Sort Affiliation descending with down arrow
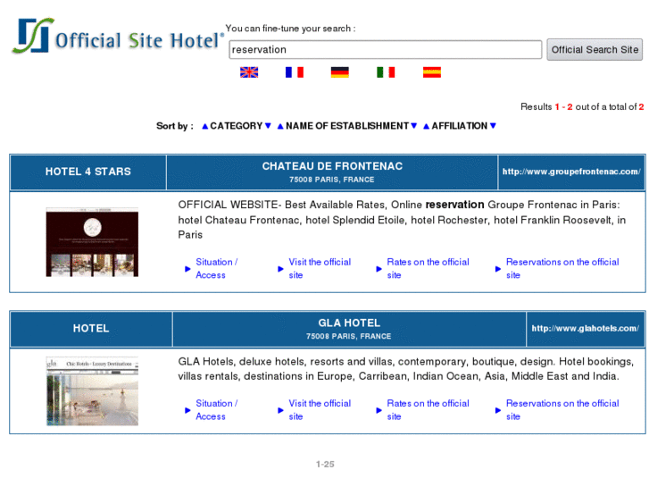649x487 pixels. pyautogui.click(x=493, y=126)
